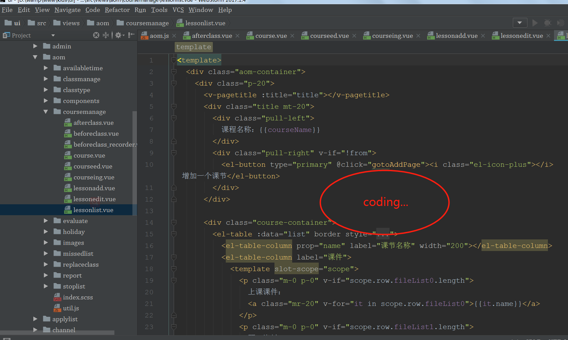568x340 pixels.
Task: Click the Run (play) toolbar icon
Action: [535, 23]
